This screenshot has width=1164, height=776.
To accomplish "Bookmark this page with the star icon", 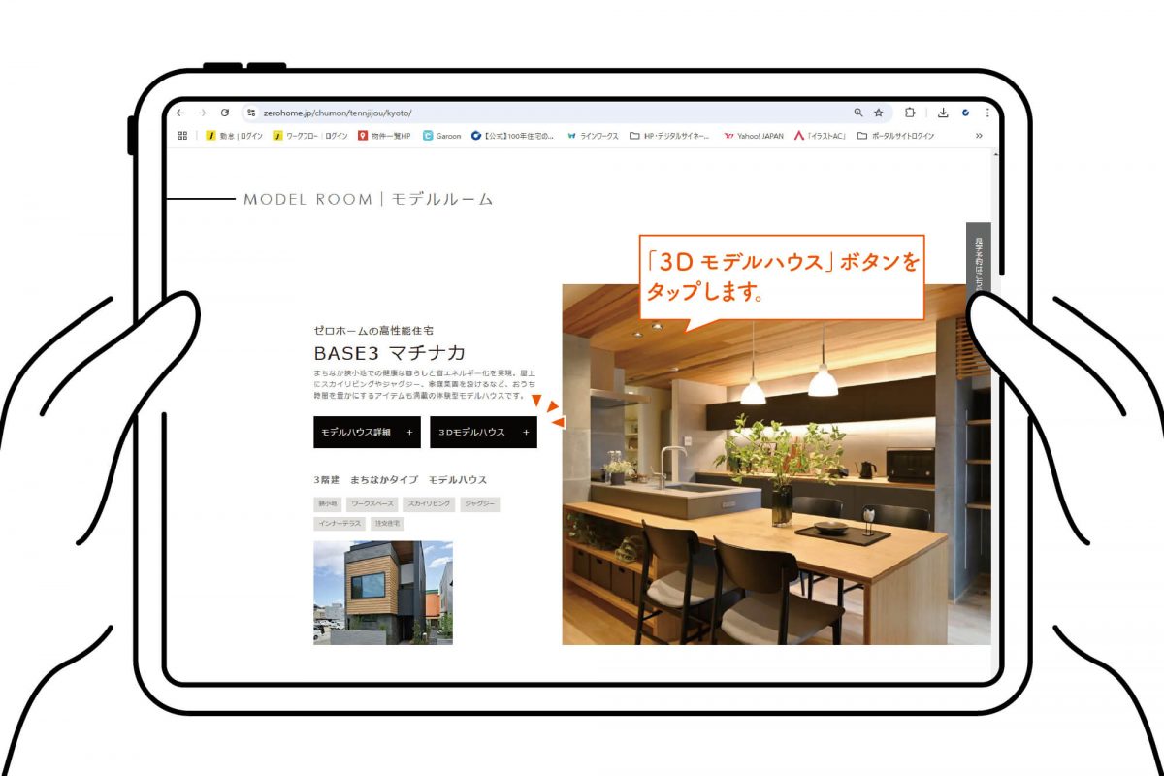I will (879, 113).
